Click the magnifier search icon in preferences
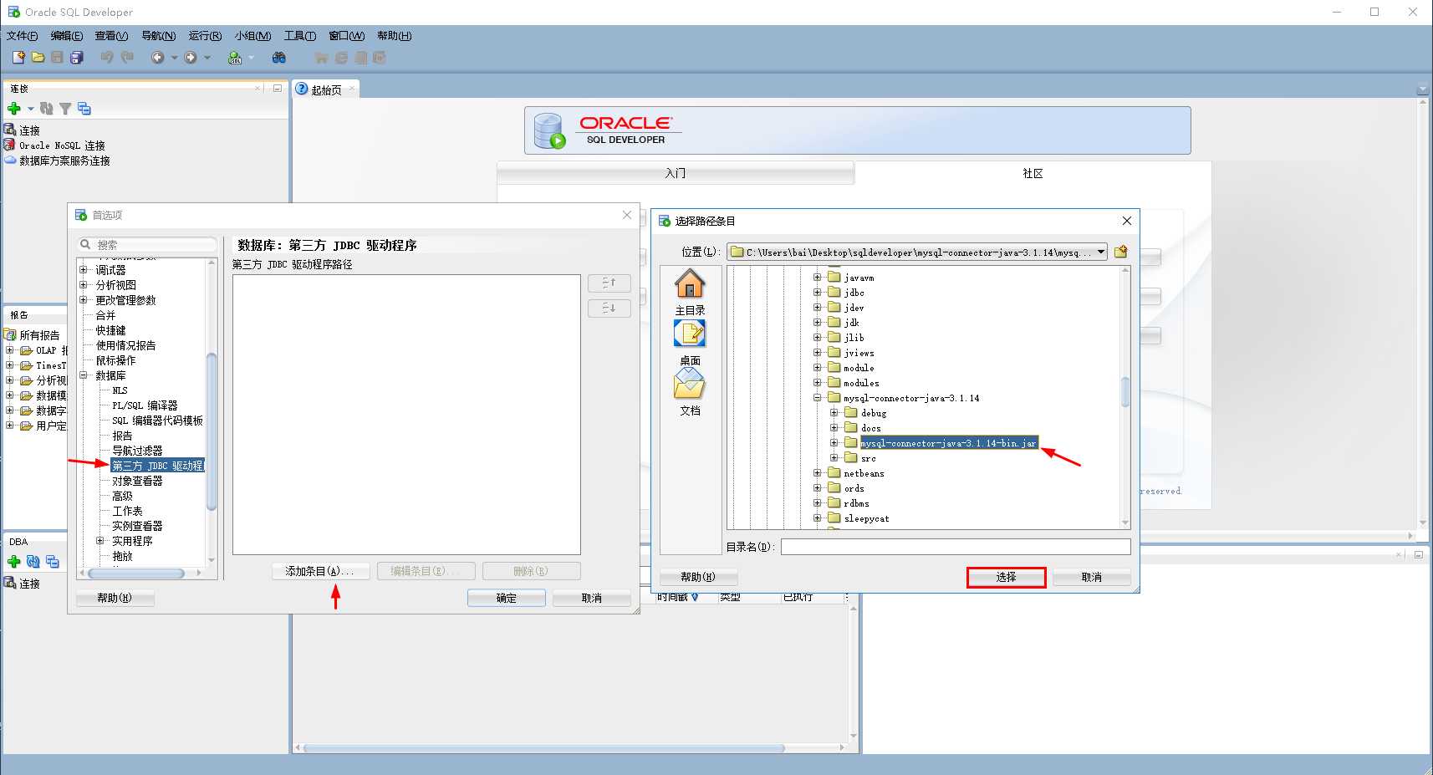This screenshot has width=1433, height=775. [x=85, y=244]
